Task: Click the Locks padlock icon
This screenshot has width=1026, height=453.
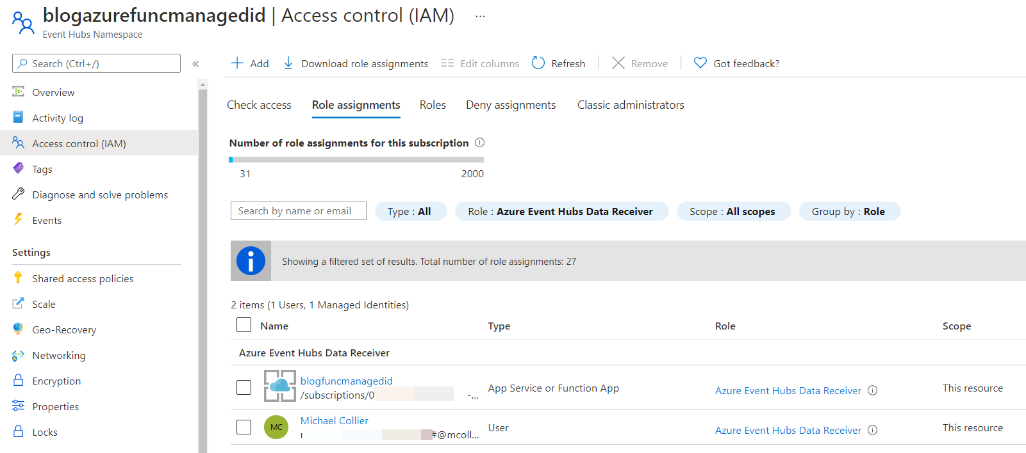Action: [x=18, y=431]
